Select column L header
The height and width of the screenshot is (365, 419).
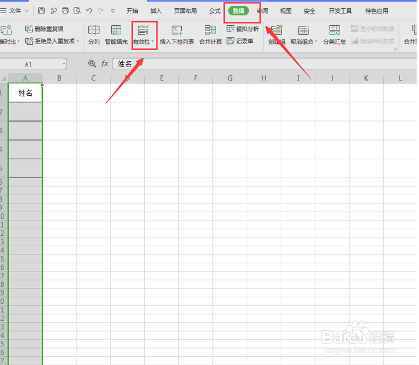(x=400, y=78)
